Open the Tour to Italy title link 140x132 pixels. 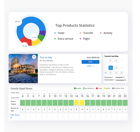[46, 57]
